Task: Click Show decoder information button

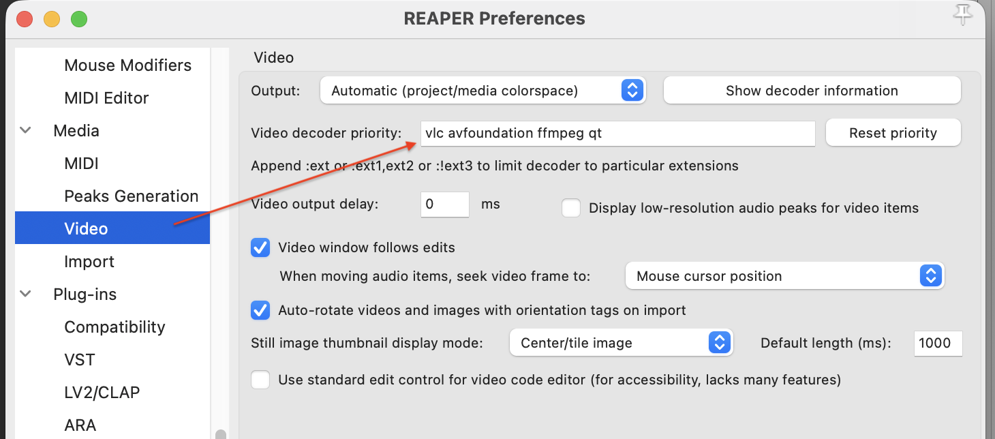Action: point(812,91)
